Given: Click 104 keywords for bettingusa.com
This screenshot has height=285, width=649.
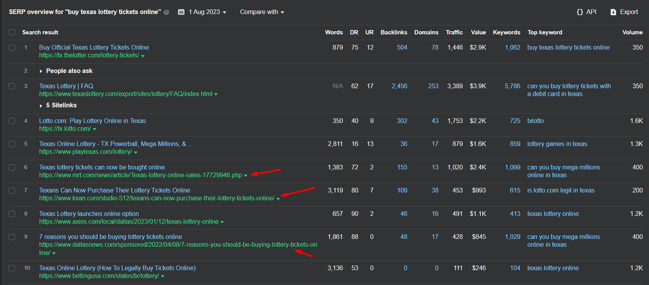Looking at the screenshot, I should (x=515, y=268).
